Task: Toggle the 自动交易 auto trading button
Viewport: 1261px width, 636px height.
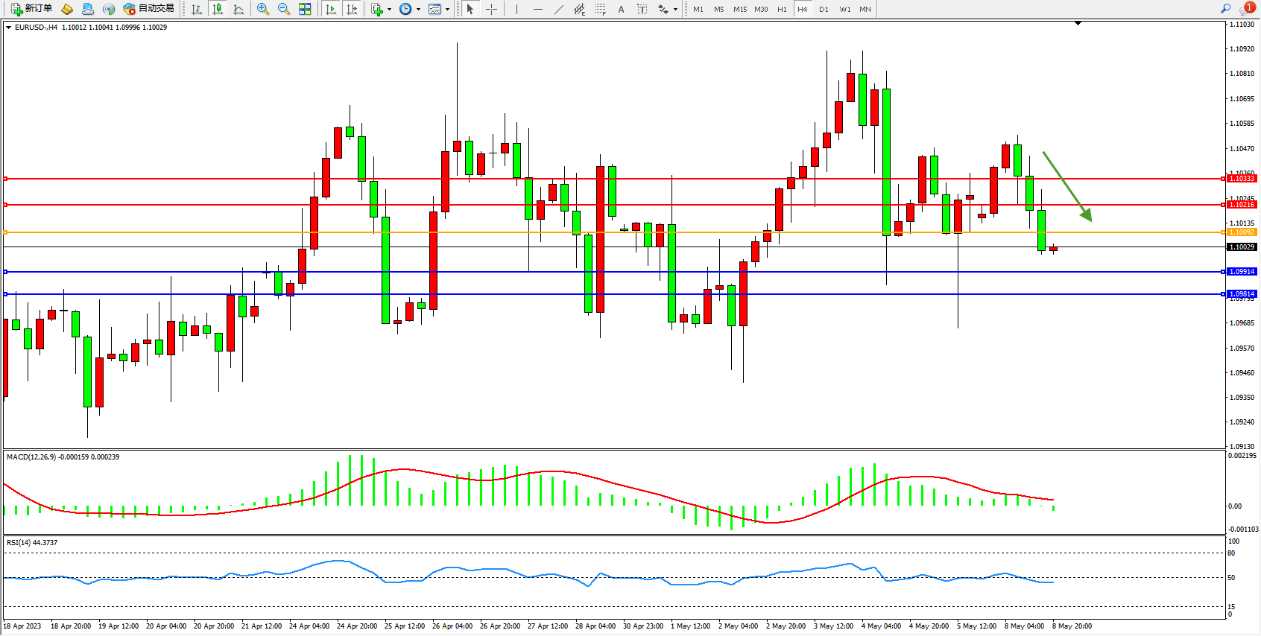Action: click(x=148, y=9)
